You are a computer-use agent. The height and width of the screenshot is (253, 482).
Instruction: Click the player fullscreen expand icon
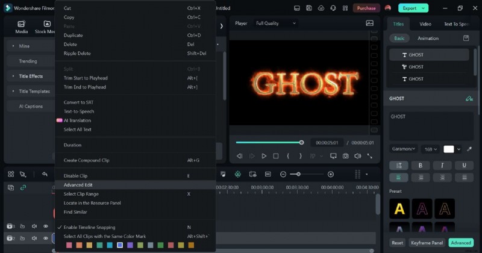(369, 156)
